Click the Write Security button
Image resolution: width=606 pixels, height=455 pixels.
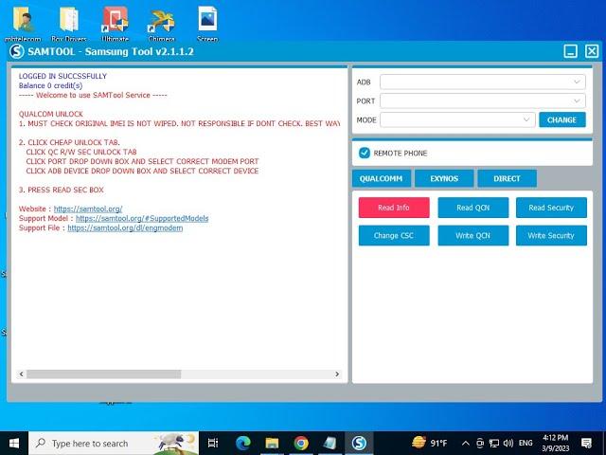[x=551, y=235]
